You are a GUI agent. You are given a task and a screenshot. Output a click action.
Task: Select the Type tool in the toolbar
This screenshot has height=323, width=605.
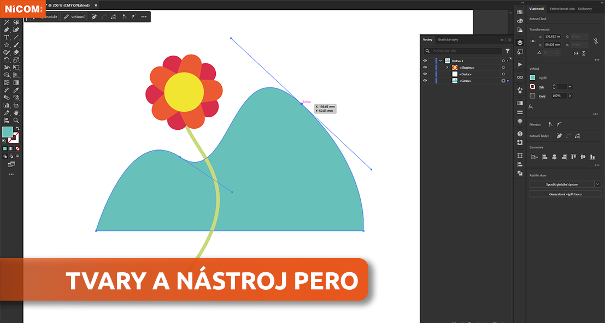coord(7,37)
